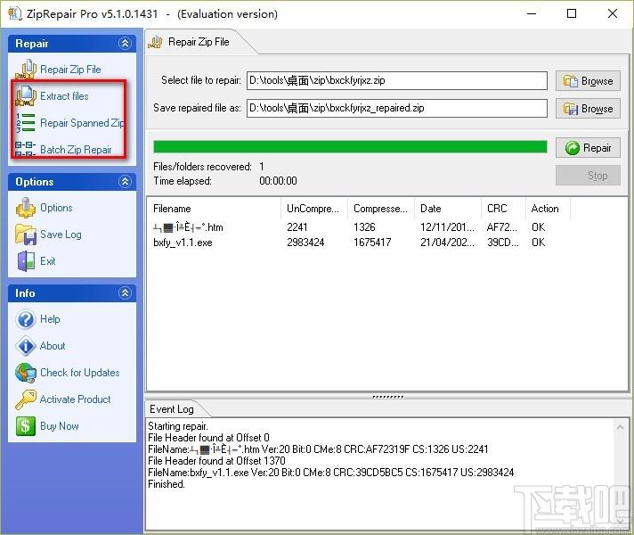The image size is (634, 535).
Task: Click the 2983424 uncompressed size cell
Action: coord(305,243)
